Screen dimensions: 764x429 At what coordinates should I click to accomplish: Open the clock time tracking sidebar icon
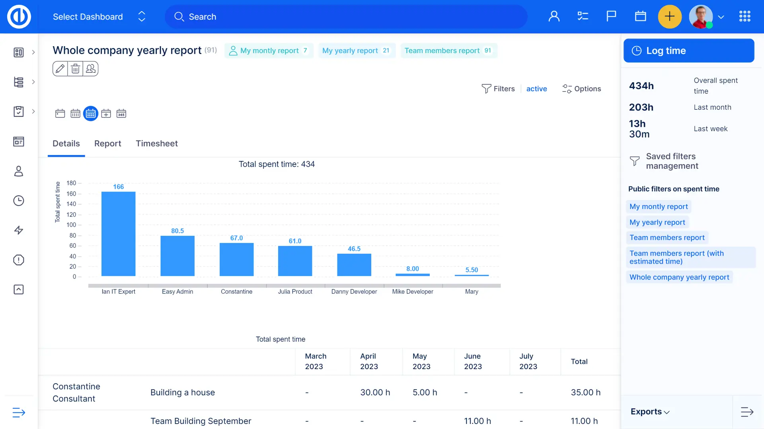(x=19, y=201)
